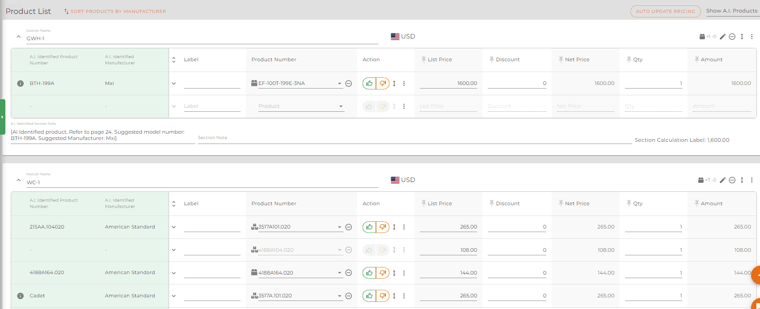Reject EF-100T-199E-3NA with thumbs down
This screenshot has height=309, width=760.
tap(383, 84)
